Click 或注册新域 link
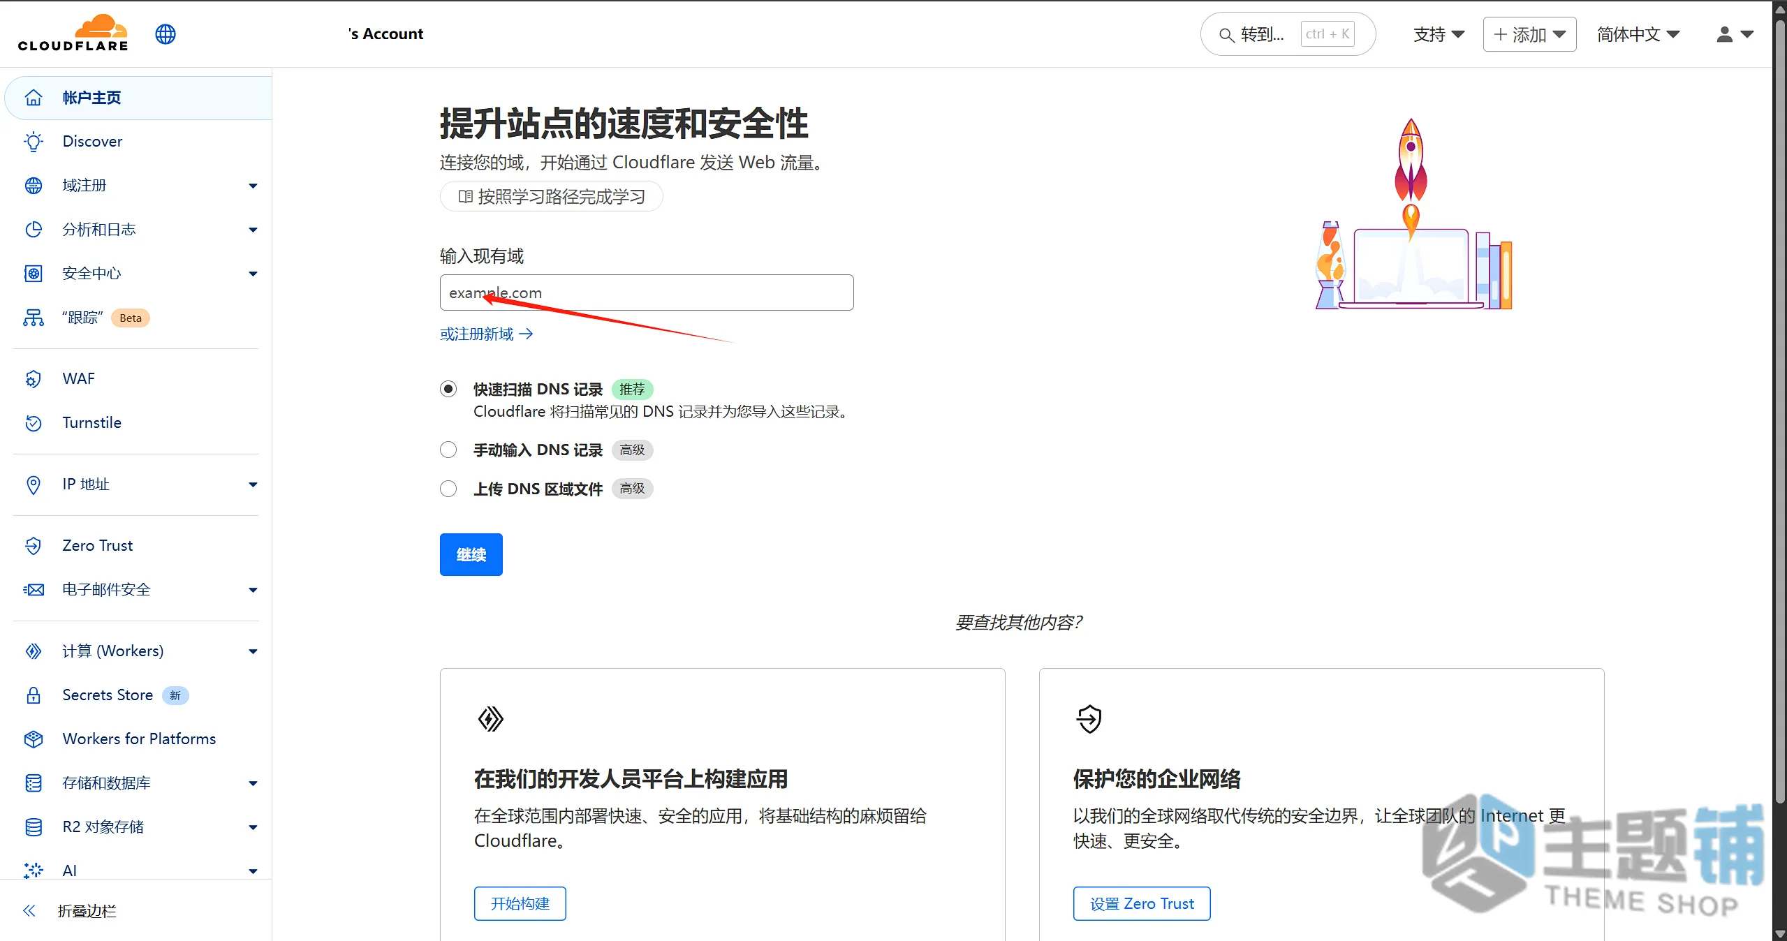 [487, 334]
